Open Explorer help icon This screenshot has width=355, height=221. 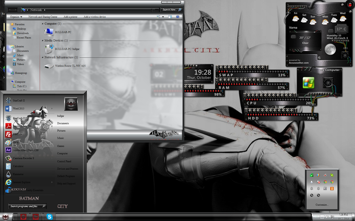[177, 17]
